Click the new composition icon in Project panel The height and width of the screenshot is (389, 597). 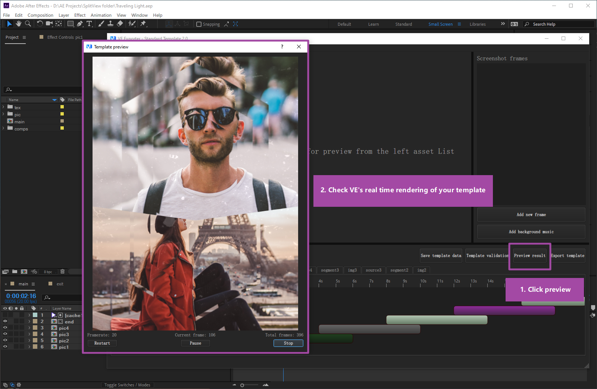pyautogui.click(x=24, y=272)
